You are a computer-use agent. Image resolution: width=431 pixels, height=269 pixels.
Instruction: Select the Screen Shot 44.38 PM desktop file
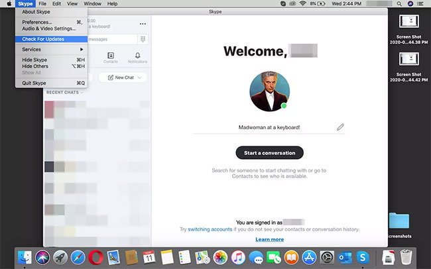[x=408, y=29]
